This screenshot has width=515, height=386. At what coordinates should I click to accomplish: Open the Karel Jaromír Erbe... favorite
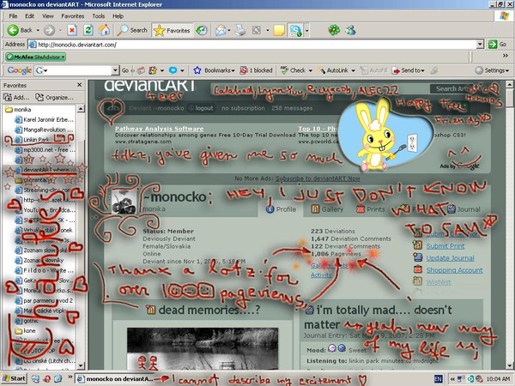(x=45, y=119)
